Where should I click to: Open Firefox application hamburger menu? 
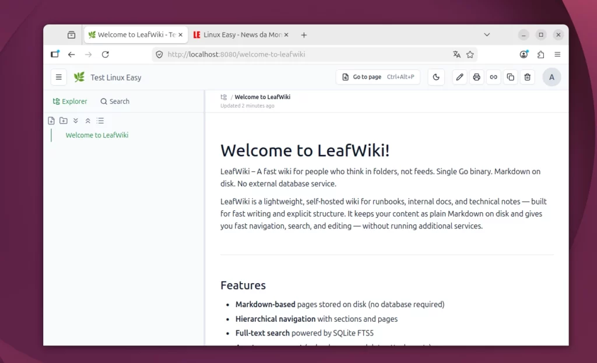tap(557, 54)
